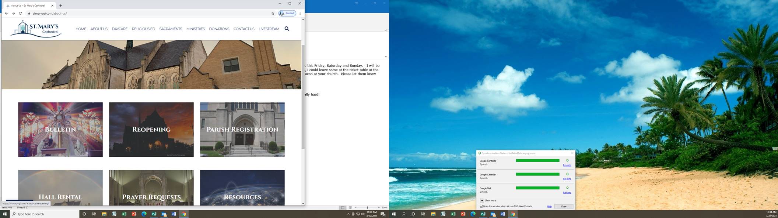Image resolution: width=778 pixels, height=218 pixels.
Task: Open the Sacraments navigation menu
Action: pos(171,29)
